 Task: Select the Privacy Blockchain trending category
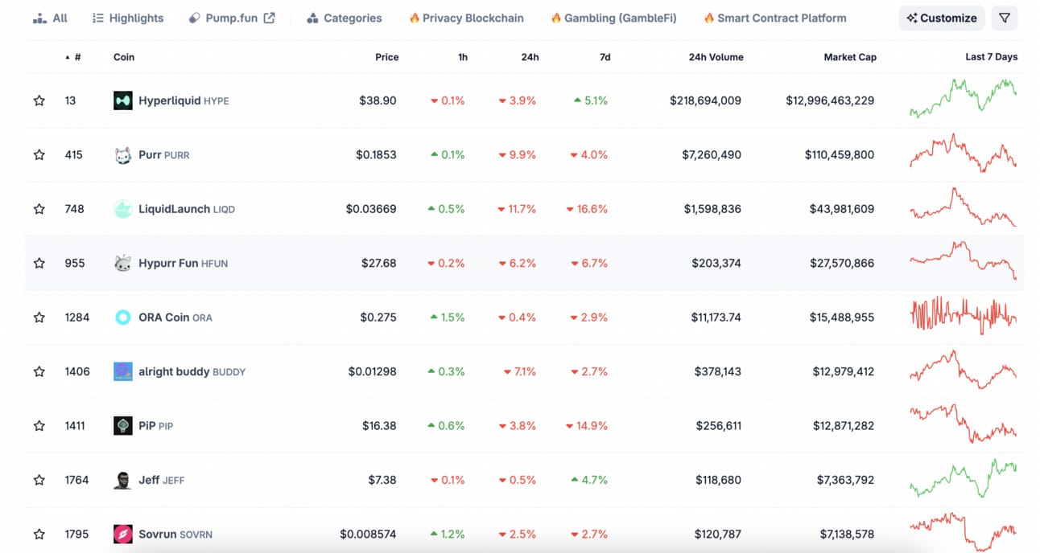coord(466,18)
